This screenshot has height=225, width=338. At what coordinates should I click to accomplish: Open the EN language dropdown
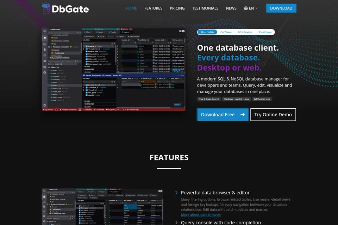251,8
